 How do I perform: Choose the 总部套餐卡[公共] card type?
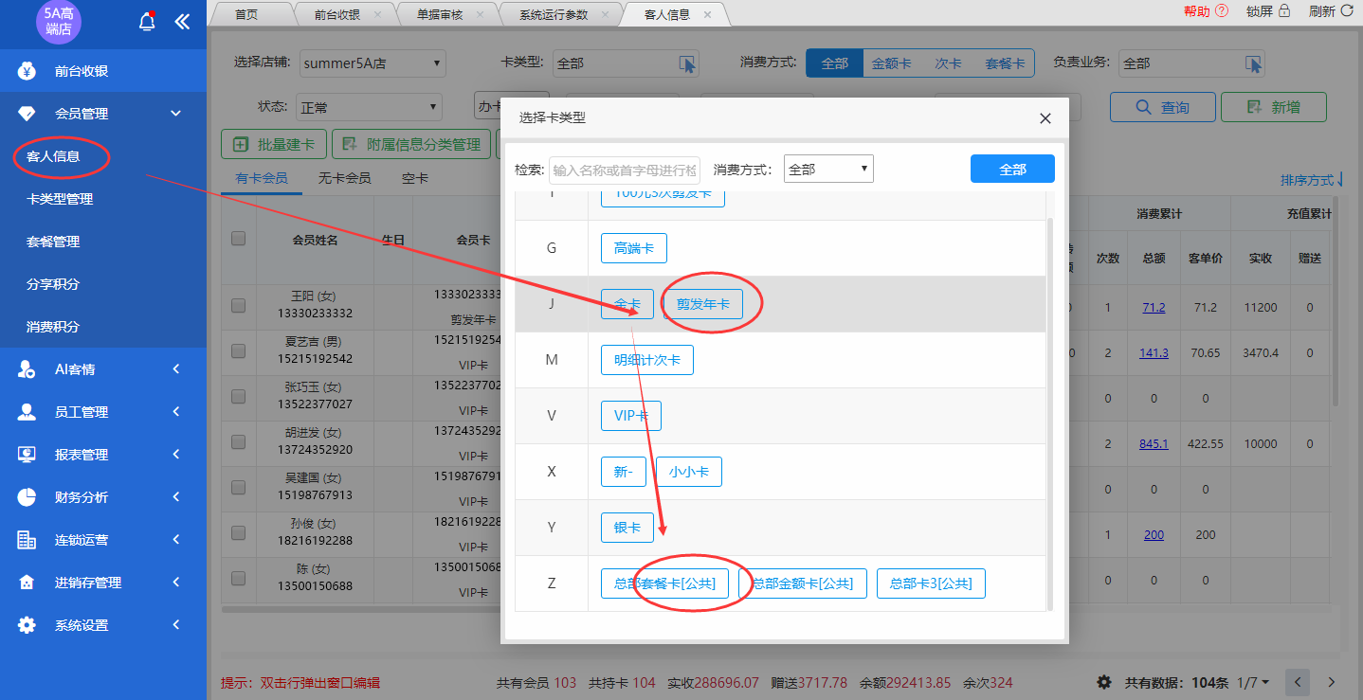click(664, 583)
